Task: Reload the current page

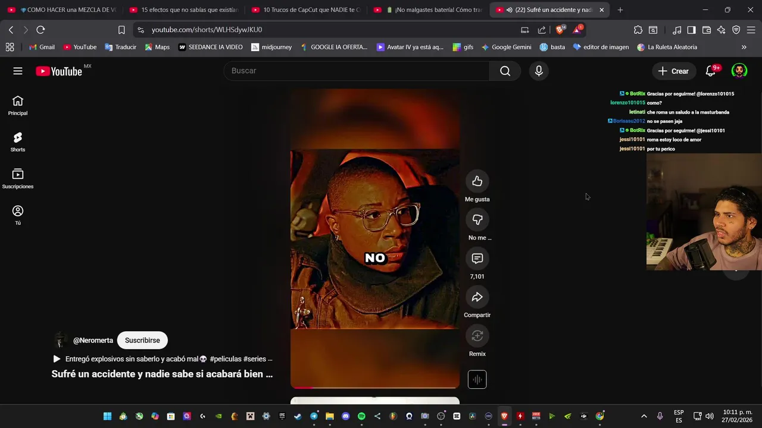Action: [x=40, y=30]
